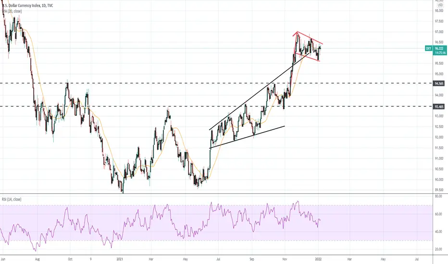Viewport: 448px width, 264px height.
Task: Click the 89.500 price axis label
Action: pos(439,190)
